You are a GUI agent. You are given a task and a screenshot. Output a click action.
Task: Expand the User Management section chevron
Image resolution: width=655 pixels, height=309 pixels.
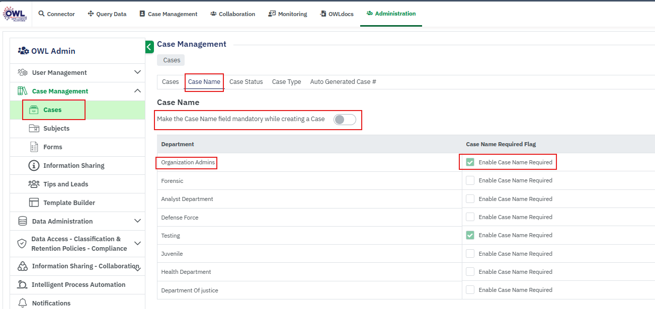pyautogui.click(x=137, y=72)
